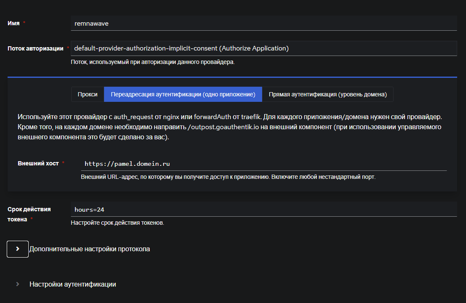Click the active Переадресация аутентификации tab
466x303 pixels.
[182, 94]
